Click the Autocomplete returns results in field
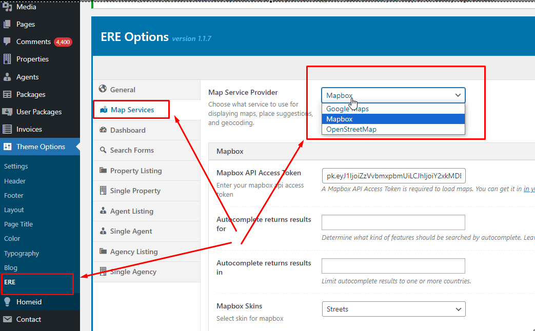 (393, 266)
